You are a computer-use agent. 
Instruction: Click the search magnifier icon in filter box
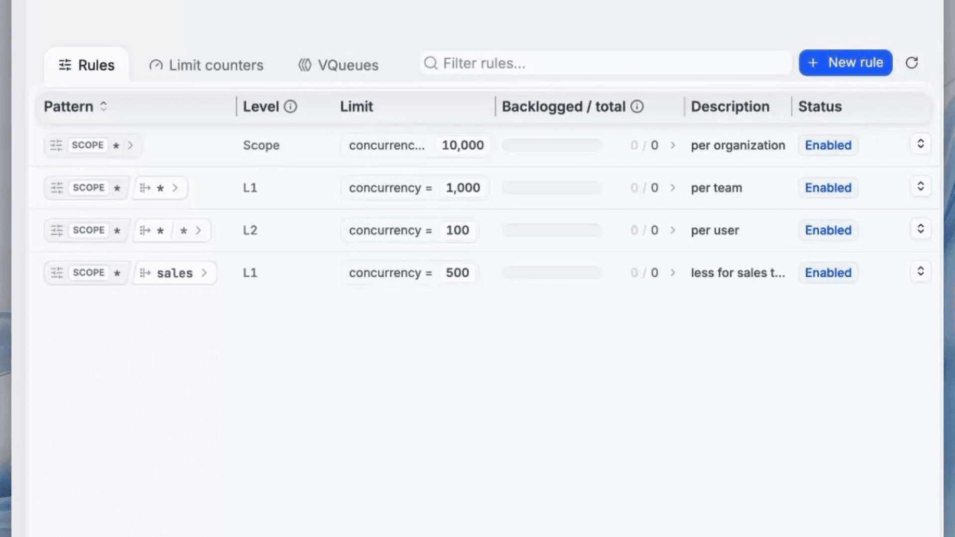coord(431,63)
